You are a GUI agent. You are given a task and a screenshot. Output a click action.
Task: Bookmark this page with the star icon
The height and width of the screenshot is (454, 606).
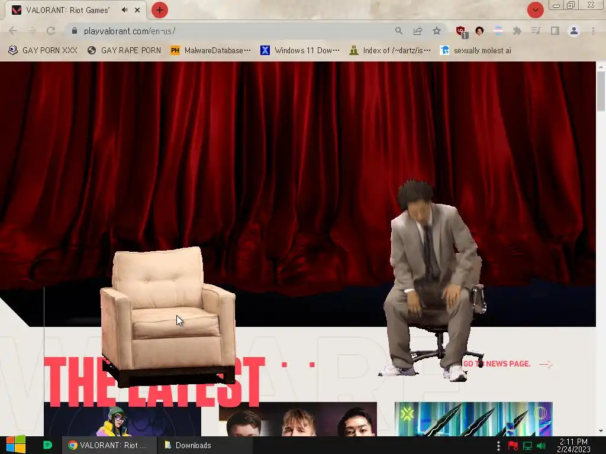[x=437, y=31]
